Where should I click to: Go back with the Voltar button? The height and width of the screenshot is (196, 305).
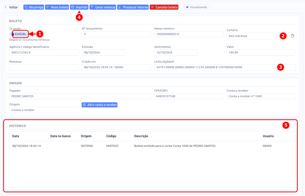(x=11, y=7)
